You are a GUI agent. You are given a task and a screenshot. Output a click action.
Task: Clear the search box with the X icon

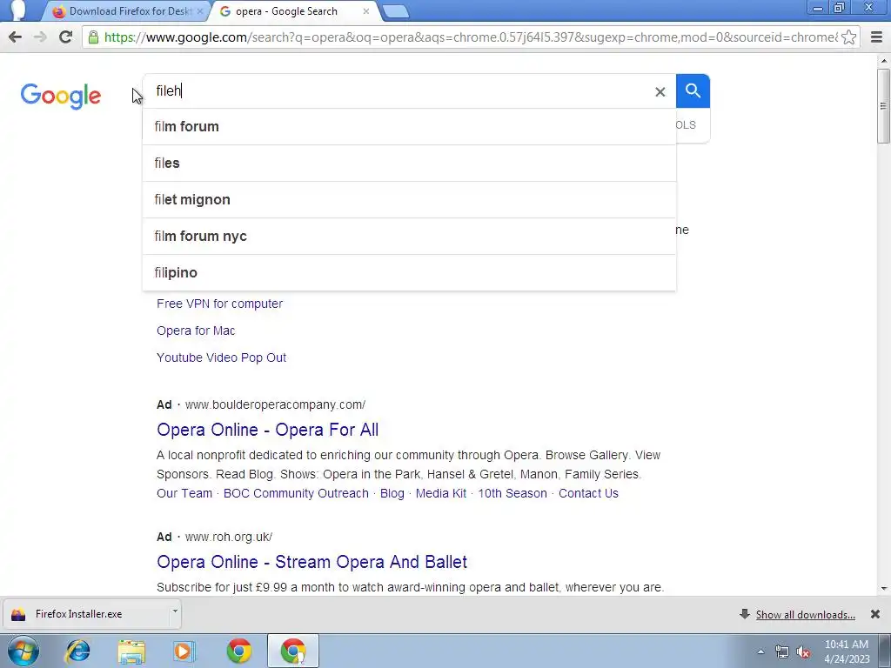click(660, 91)
